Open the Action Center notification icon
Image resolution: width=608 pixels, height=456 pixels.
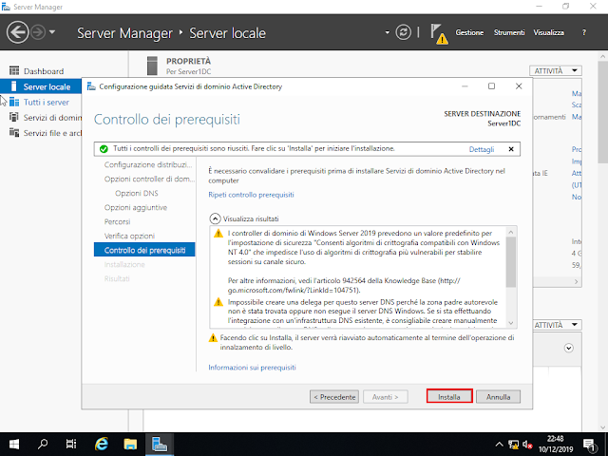pos(589,445)
